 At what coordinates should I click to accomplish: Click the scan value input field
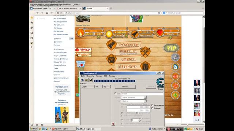click(x=142, y=94)
